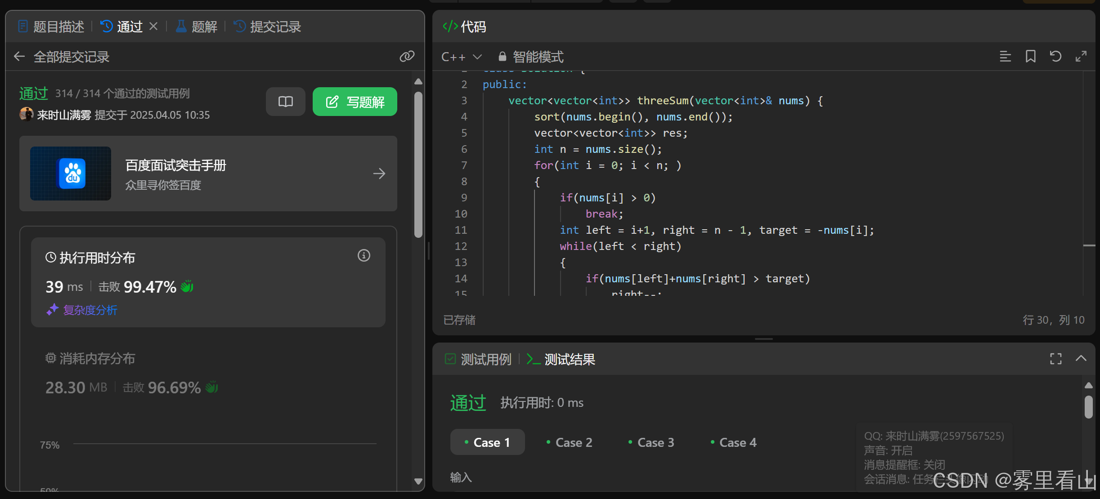Click the bookmark icon in code toolbar
Viewport: 1100px width, 499px height.
pyautogui.click(x=1030, y=57)
